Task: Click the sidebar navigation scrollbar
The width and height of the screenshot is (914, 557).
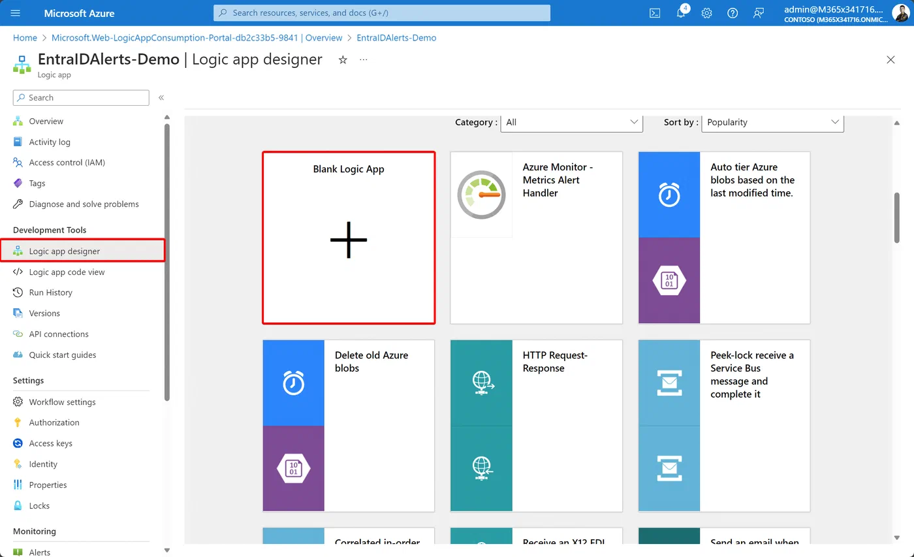Action: coord(167,261)
